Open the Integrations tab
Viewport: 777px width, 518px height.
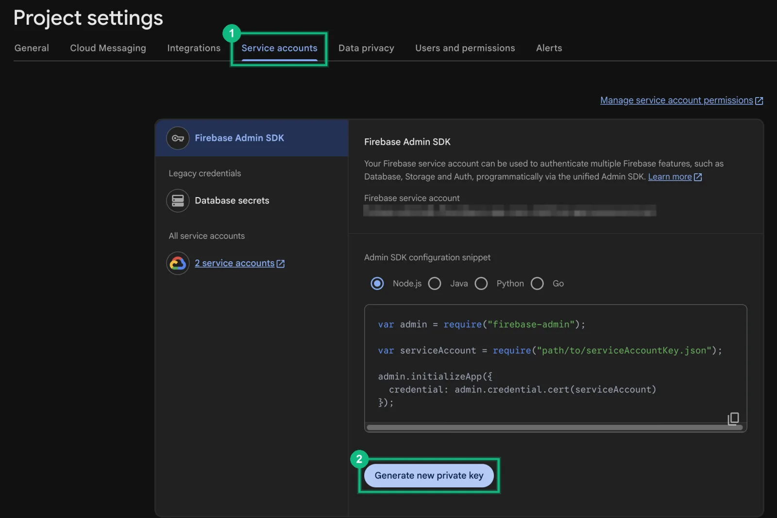[194, 48]
